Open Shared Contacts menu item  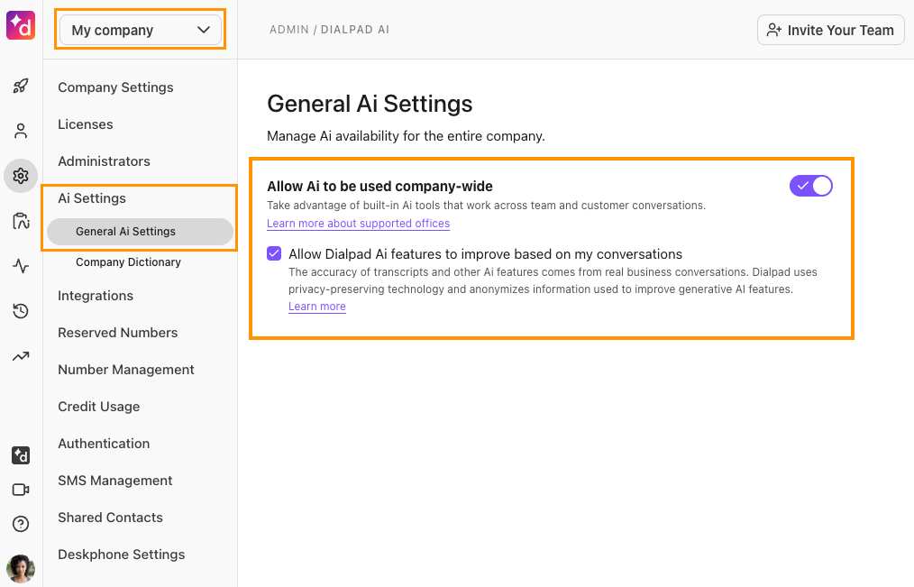(110, 518)
